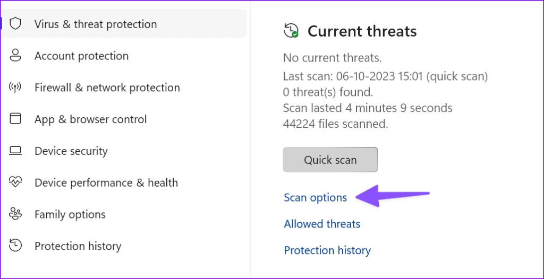Click the Device security laptop icon
Viewport: 544px width, 279px height.
[x=15, y=151]
